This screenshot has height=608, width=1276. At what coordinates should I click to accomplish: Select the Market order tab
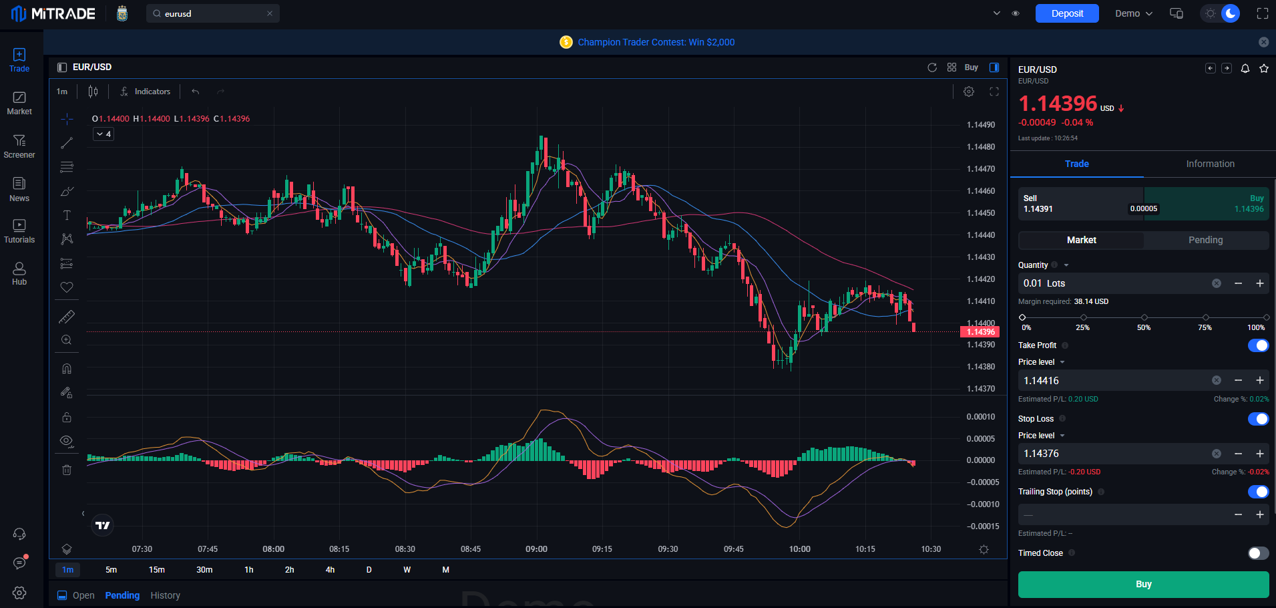point(1081,240)
